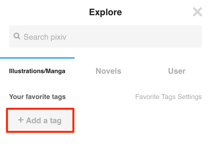Choose User to search for users

pyautogui.click(x=177, y=71)
